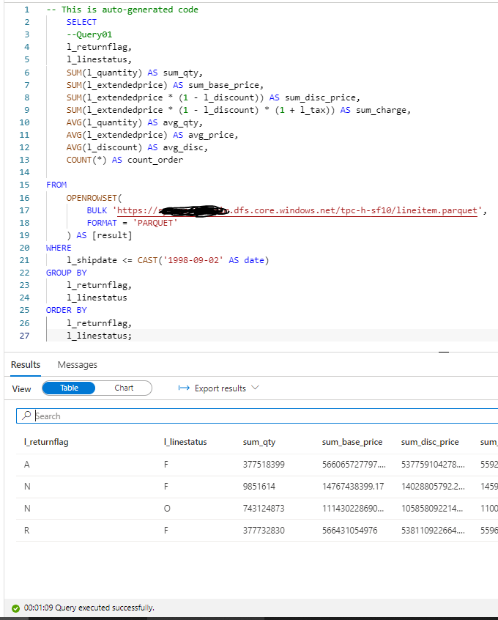Image resolution: width=498 pixels, height=620 pixels.
Task: Select the cell with value 9851614
Action: tap(259, 486)
